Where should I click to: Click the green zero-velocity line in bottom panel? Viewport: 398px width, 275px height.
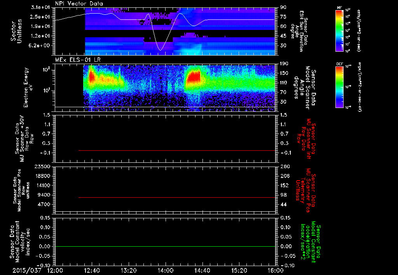tap(165, 246)
